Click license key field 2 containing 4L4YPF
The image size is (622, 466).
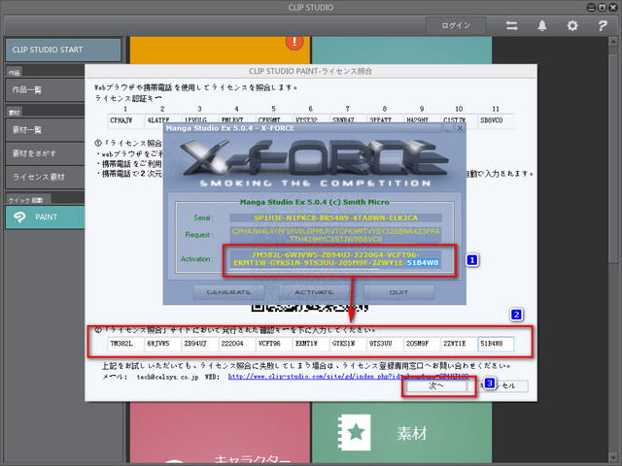click(162, 120)
